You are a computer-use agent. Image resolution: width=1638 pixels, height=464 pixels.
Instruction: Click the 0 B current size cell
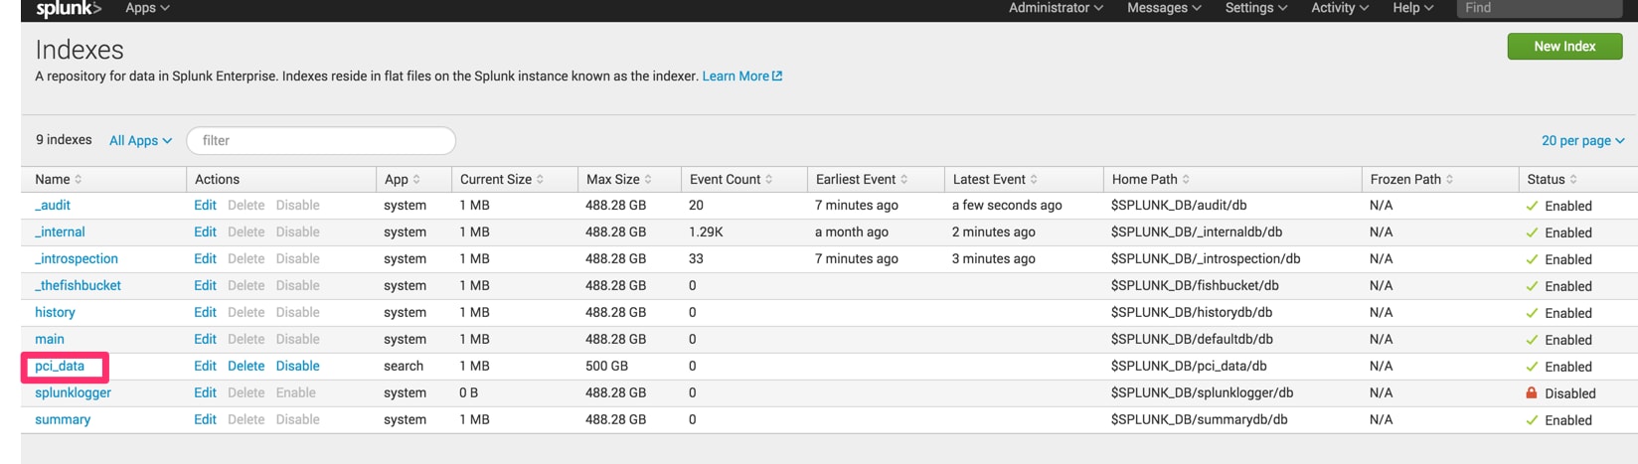468,393
